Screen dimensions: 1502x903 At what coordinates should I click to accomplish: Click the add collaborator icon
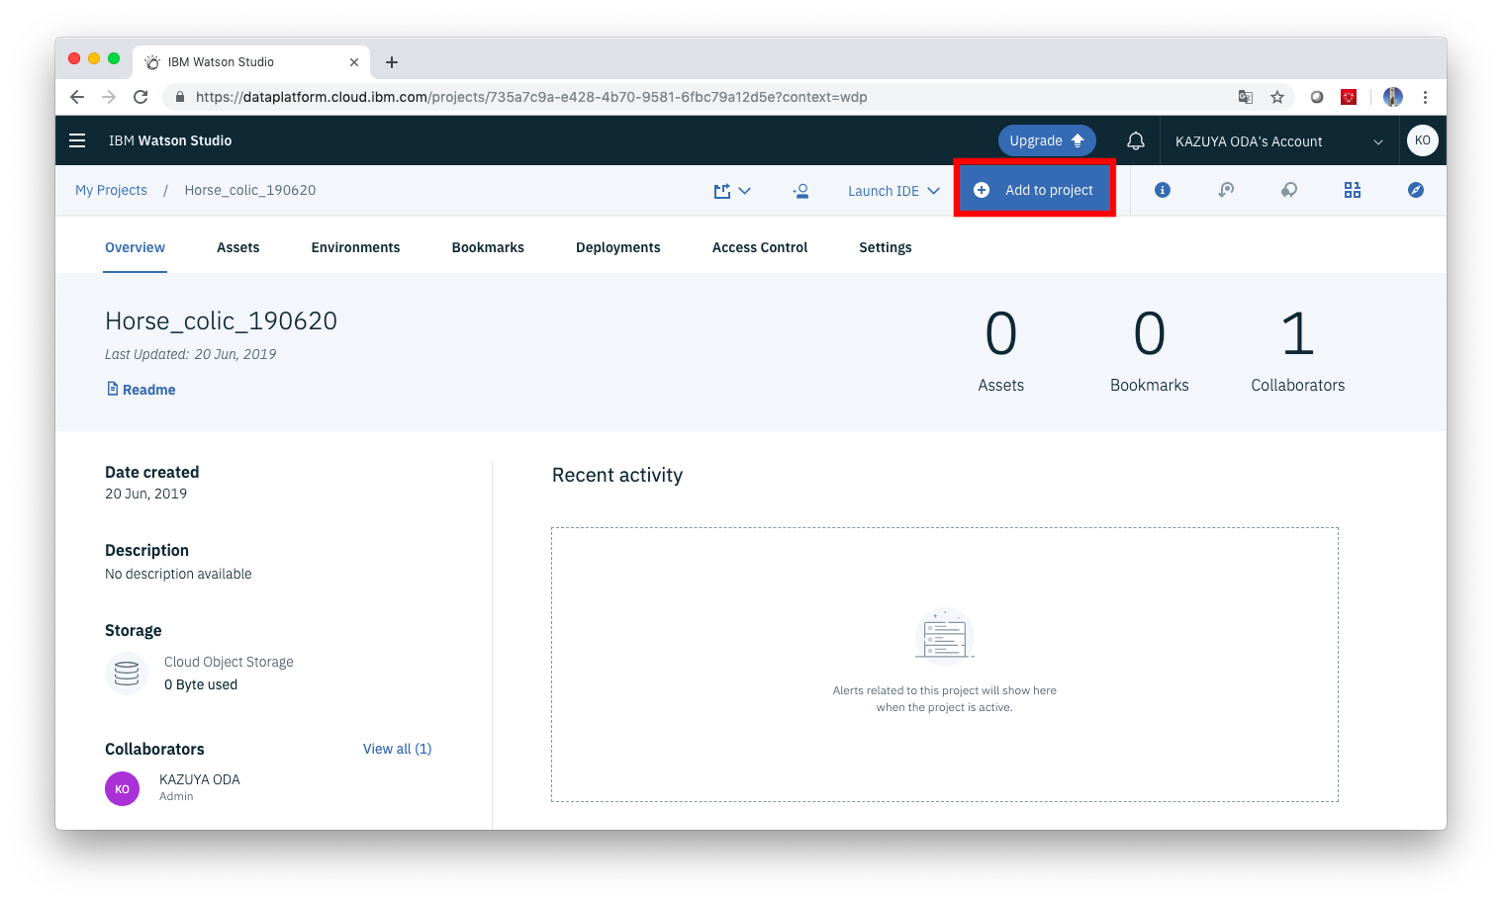pos(801,191)
